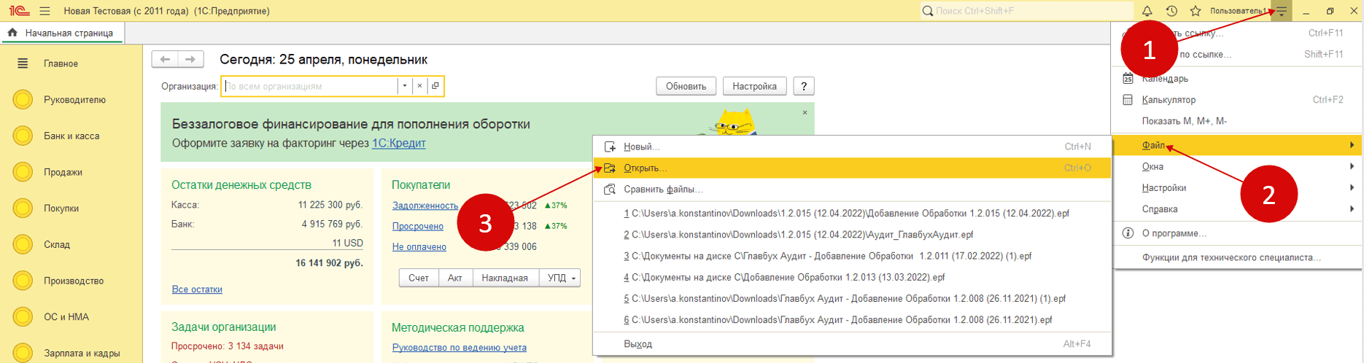Expand the Настройки submenu
This screenshot has width=1364, height=363.
(x=1164, y=188)
